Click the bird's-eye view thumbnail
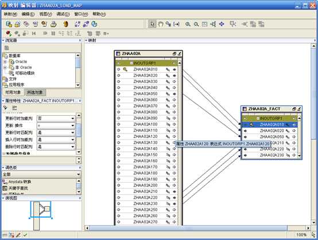This screenshot has height=240, width=318. pos(41,215)
